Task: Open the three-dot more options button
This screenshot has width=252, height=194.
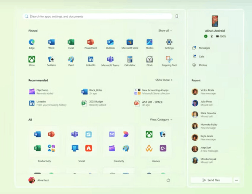Action: [236, 180]
